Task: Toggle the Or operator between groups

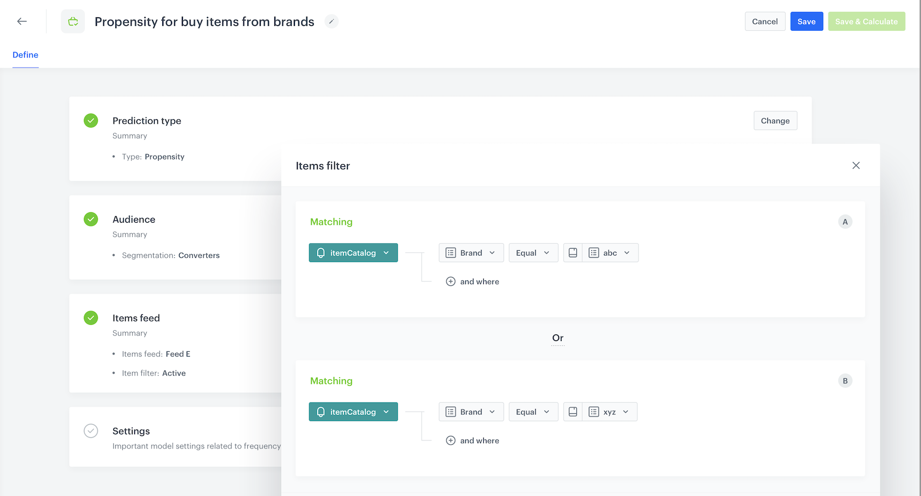Action: 557,338
